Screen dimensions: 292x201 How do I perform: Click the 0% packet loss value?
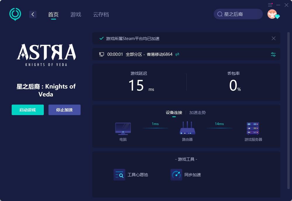coord(235,86)
